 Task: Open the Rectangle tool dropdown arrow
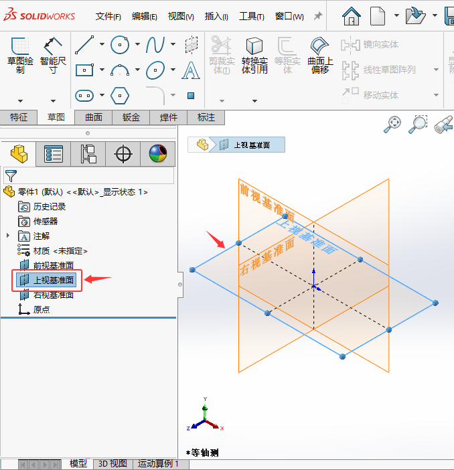coord(102,70)
